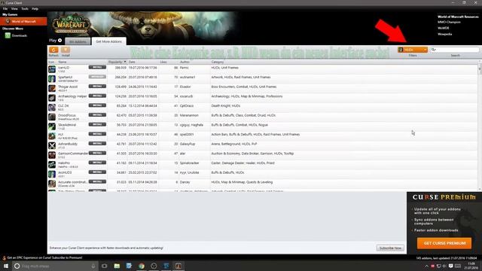Open the Action Center notification icon
Image resolution: width=482 pixels, height=271 pixels.
tap(450, 266)
